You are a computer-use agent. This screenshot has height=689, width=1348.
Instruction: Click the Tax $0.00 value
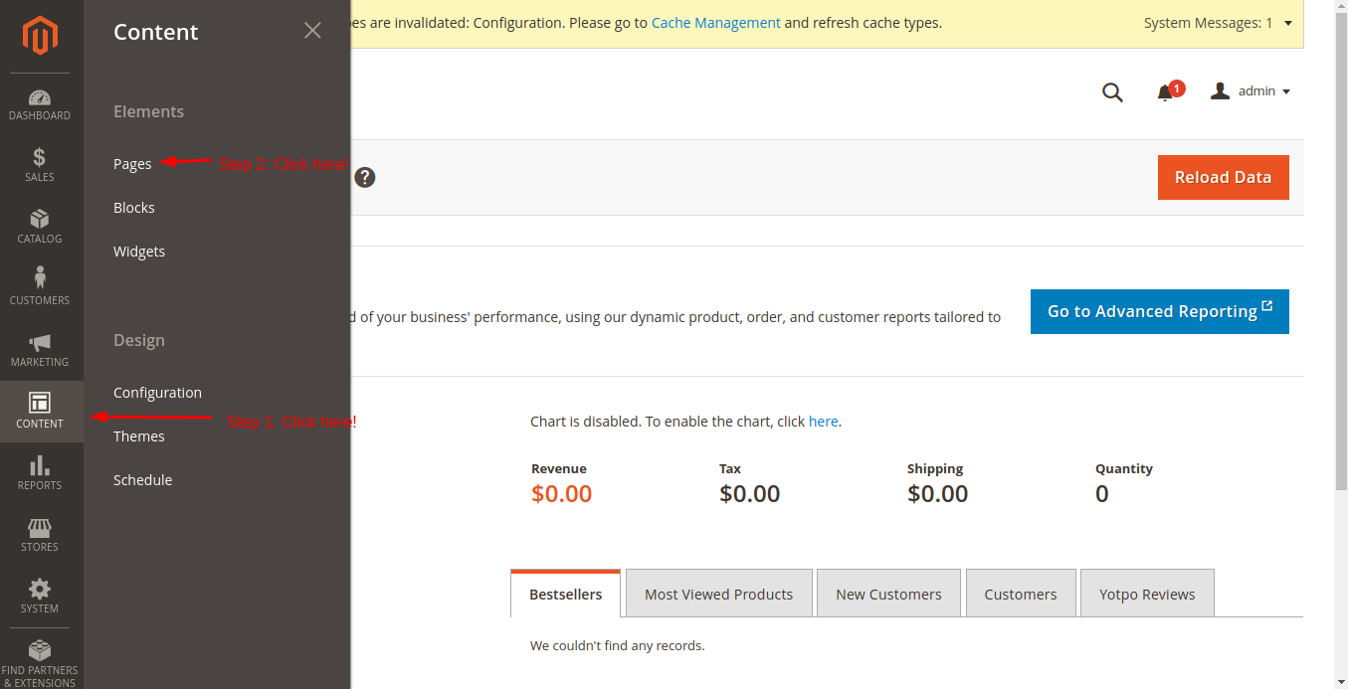pos(749,494)
